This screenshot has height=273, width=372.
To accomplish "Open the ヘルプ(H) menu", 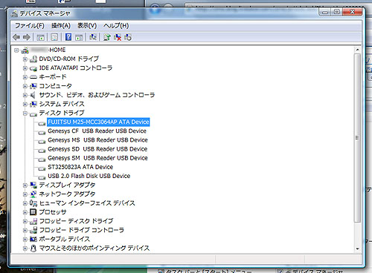I will 116,26.
